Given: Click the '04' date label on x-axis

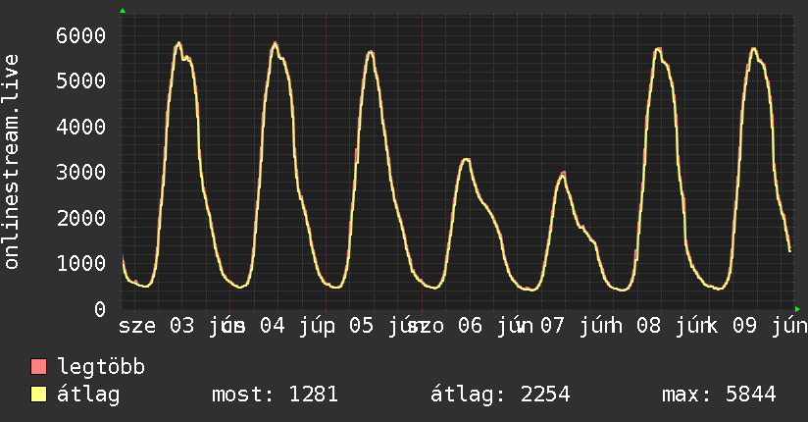Looking at the screenshot, I should coord(272,326).
